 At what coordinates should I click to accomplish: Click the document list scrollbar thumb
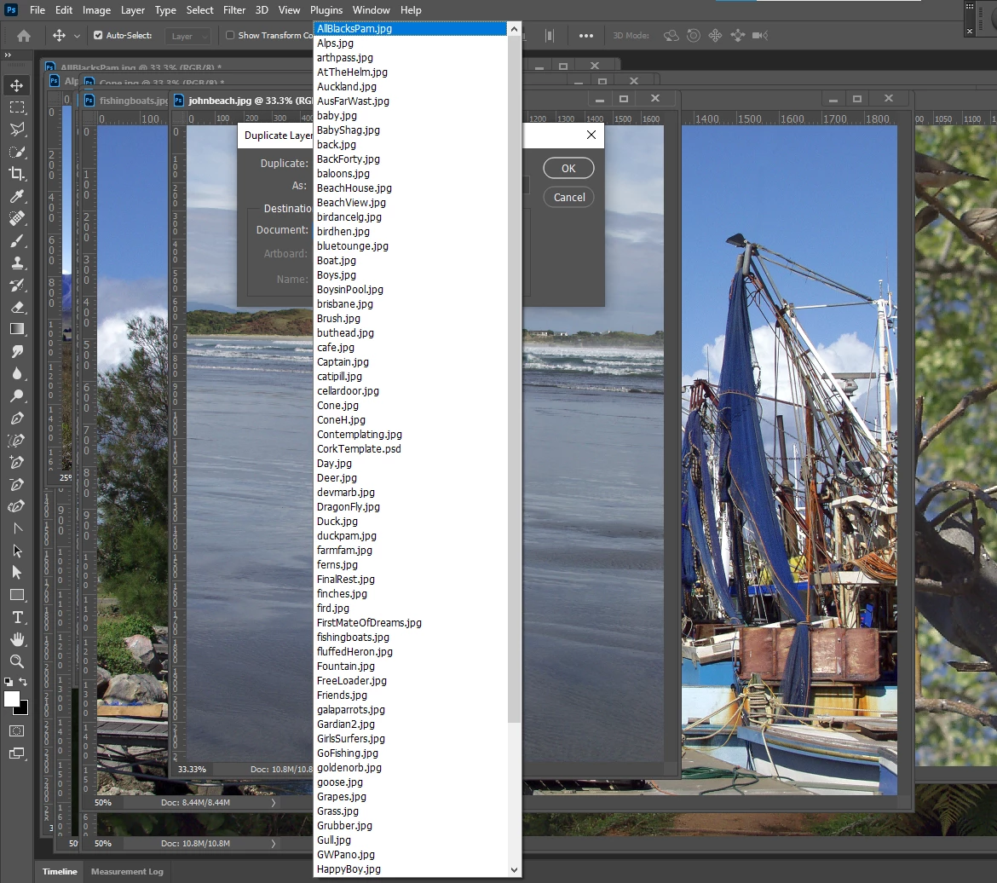[x=514, y=378]
